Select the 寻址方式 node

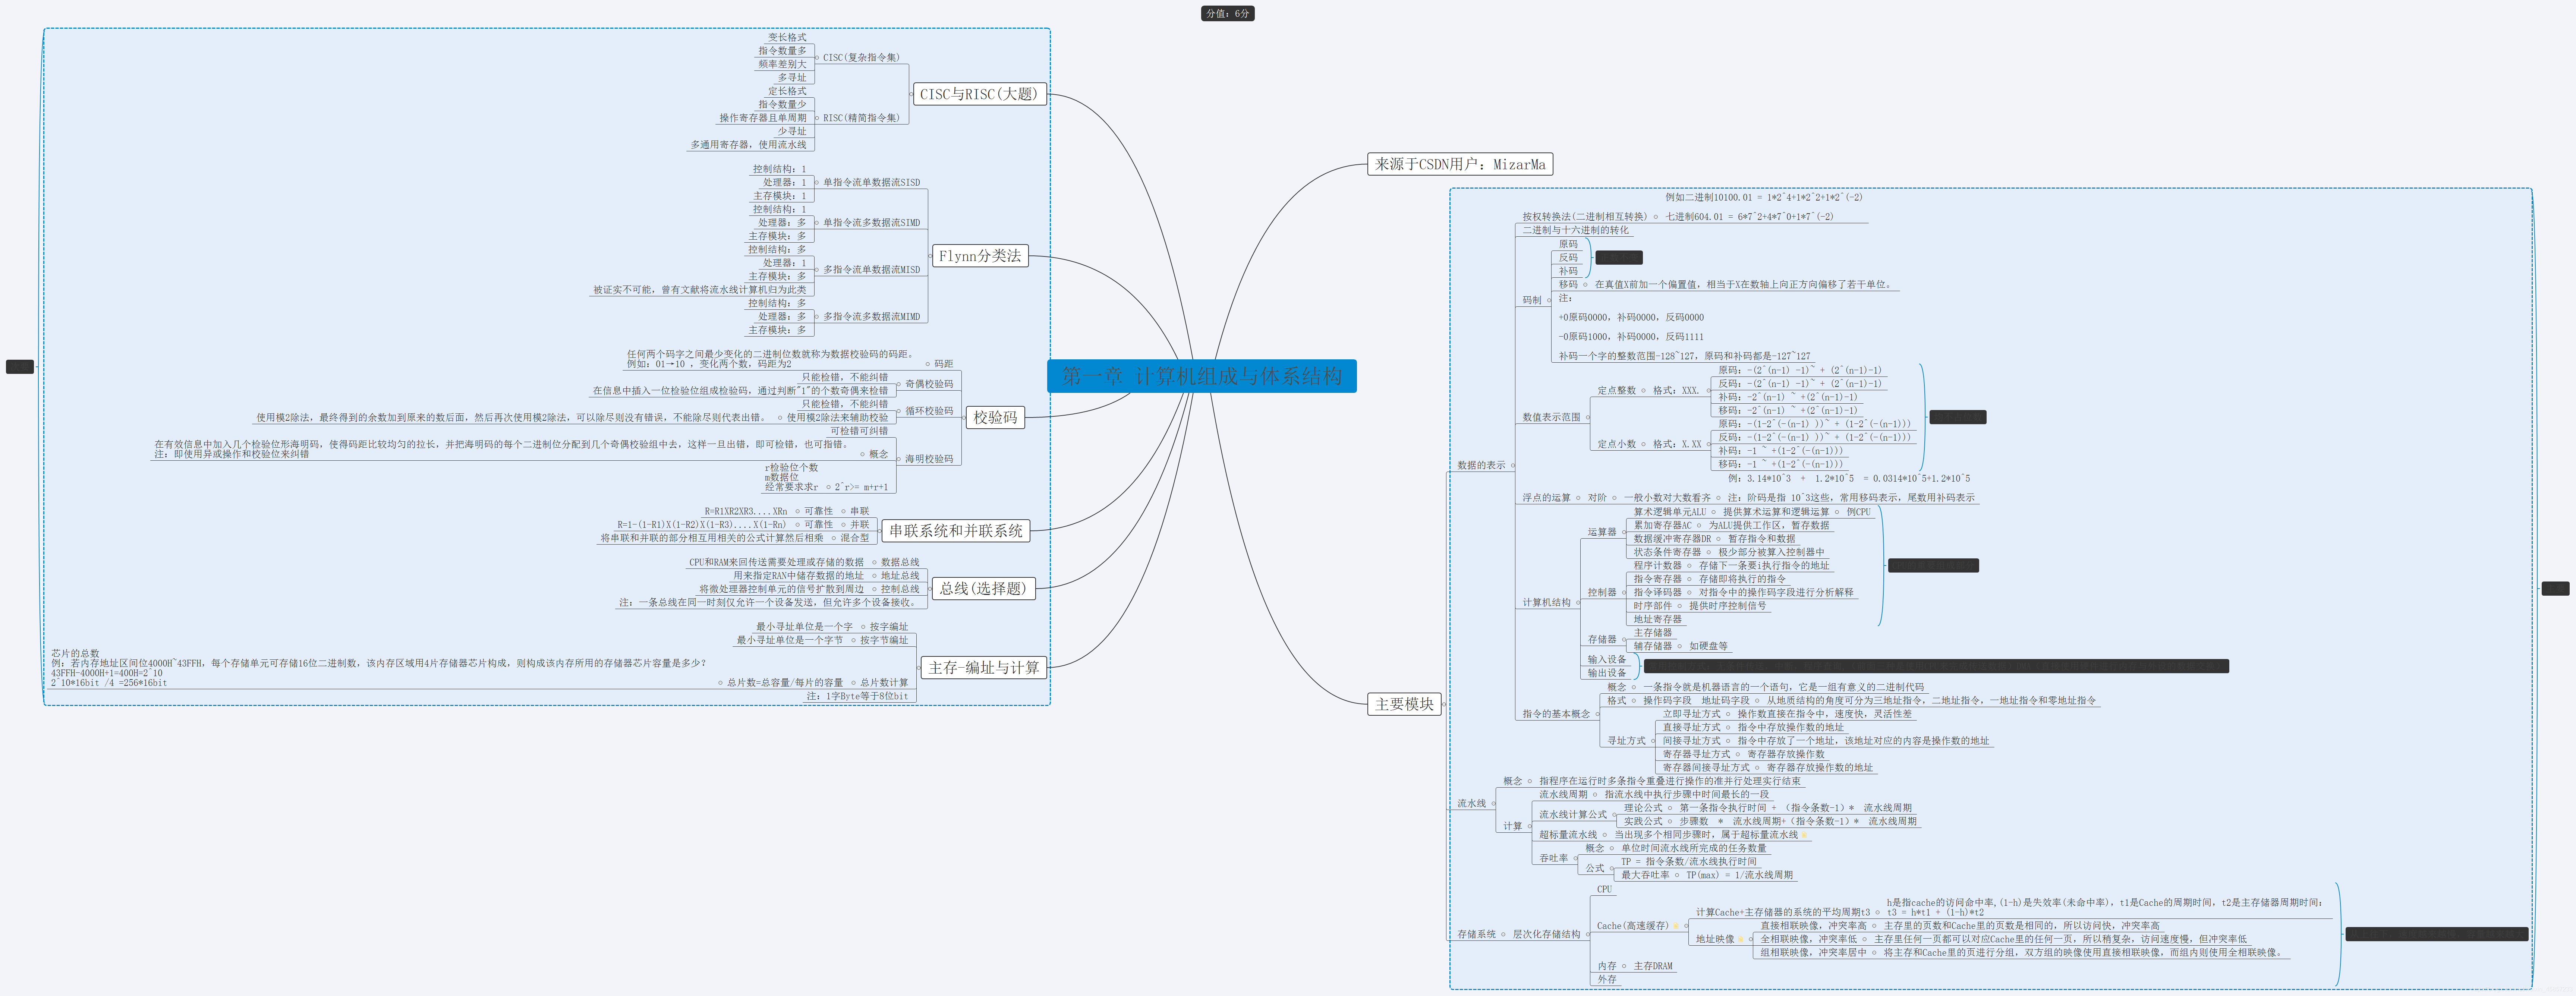(1626, 741)
